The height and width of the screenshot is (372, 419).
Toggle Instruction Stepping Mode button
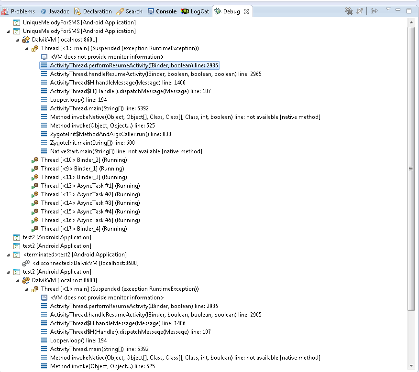374,11
